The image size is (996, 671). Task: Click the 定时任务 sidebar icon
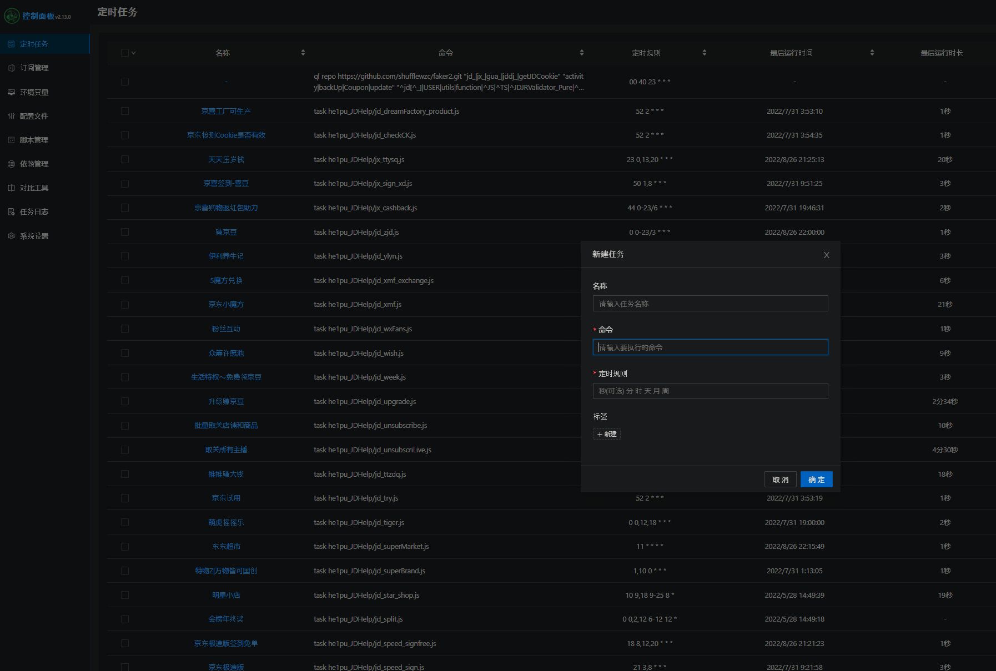(11, 44)
